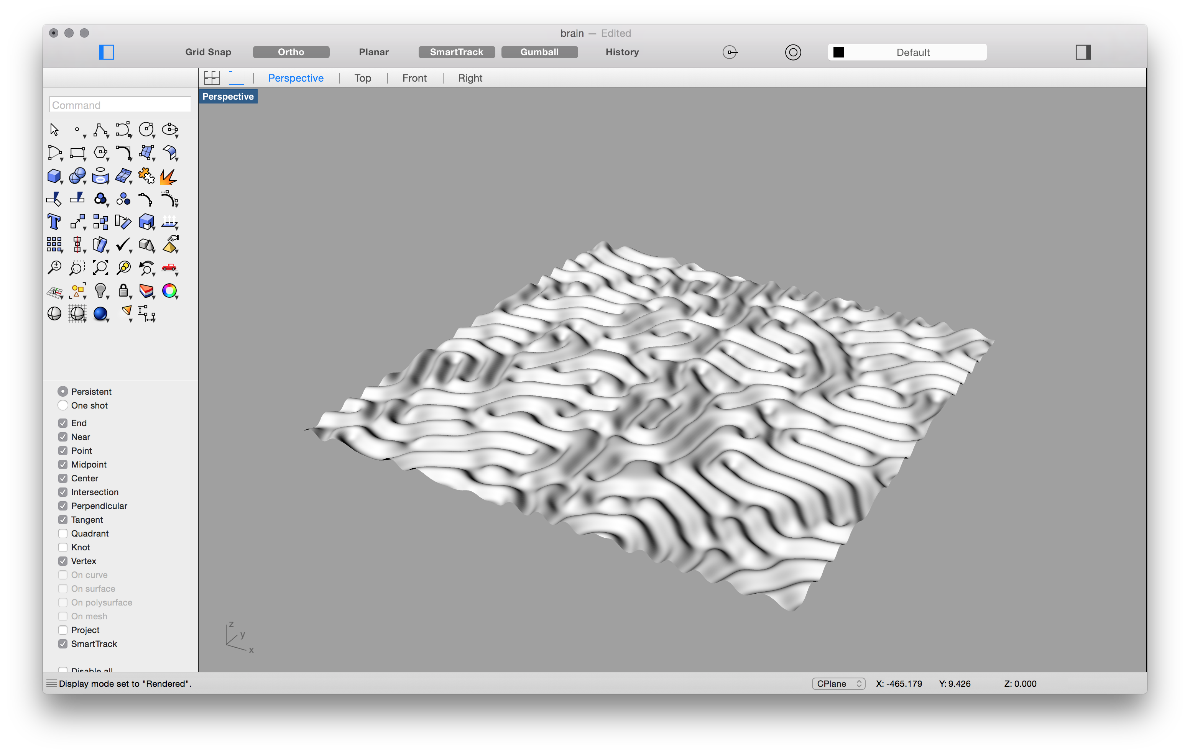Click the Ungroup three circles icon

[123, 199]
